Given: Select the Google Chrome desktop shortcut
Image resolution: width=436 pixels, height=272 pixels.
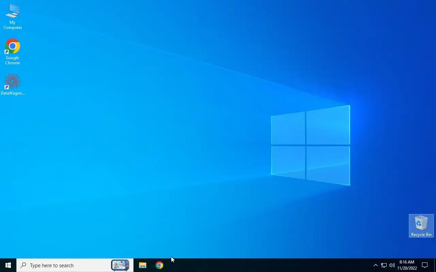Looking at the screenshot, I should click(x=13, y=52).
